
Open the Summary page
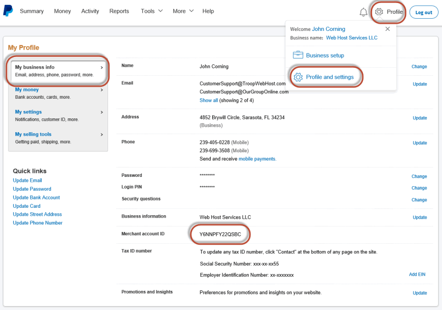coord(31,11)
